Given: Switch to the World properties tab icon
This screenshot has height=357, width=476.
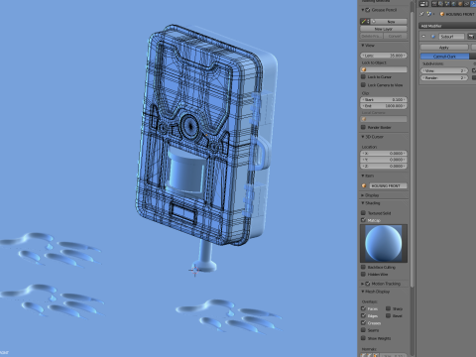Looking at the screenshot, I should pyautogui.click(x=453, y=4).
